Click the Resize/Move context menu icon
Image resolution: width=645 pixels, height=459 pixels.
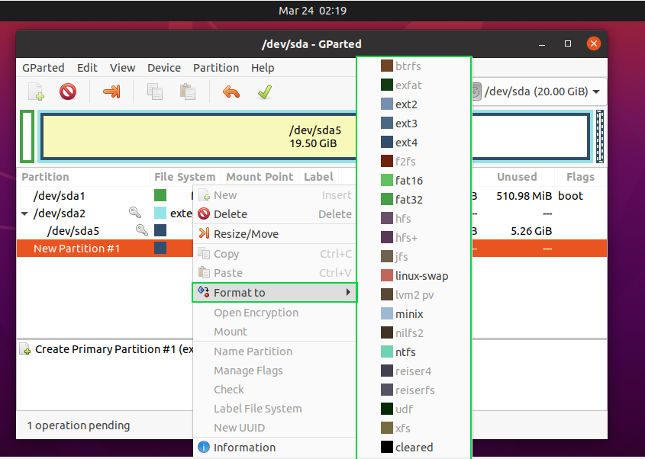point(204,233)
